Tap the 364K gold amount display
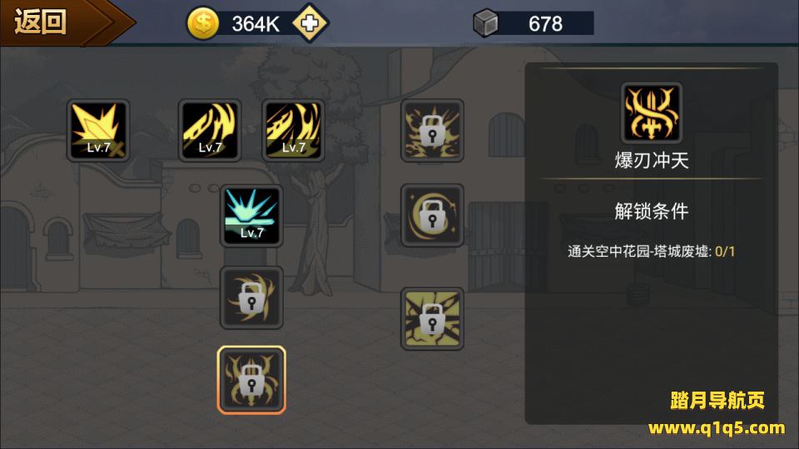 click(x=256, y=23)
